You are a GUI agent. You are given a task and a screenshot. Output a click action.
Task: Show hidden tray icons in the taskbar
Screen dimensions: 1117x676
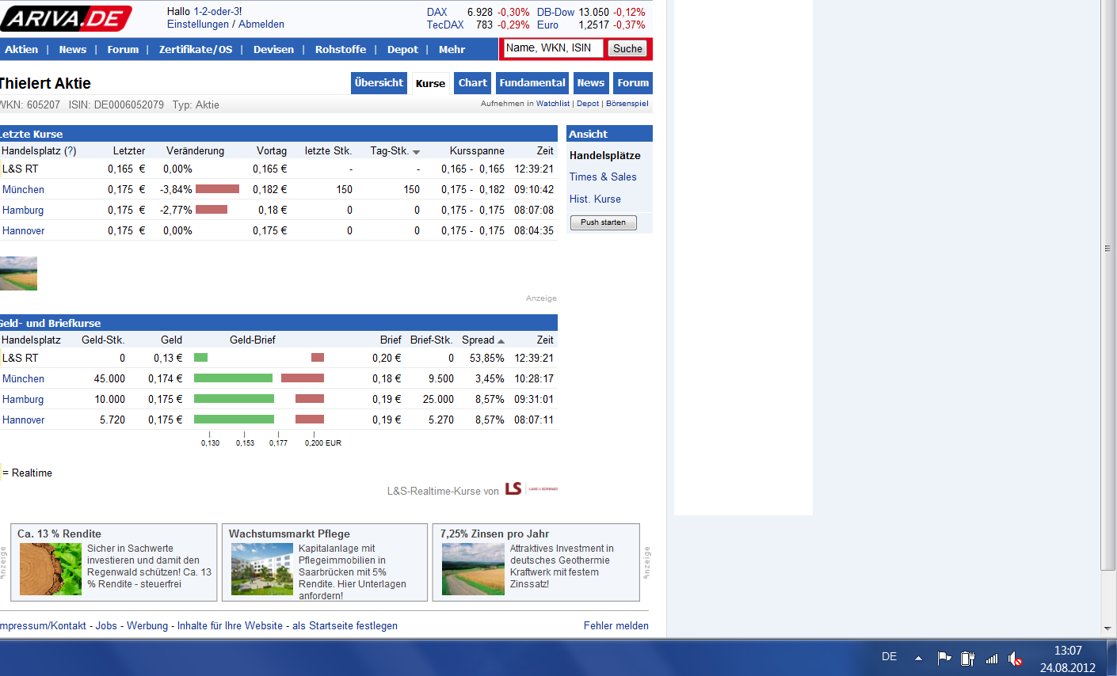click(918, 658)
